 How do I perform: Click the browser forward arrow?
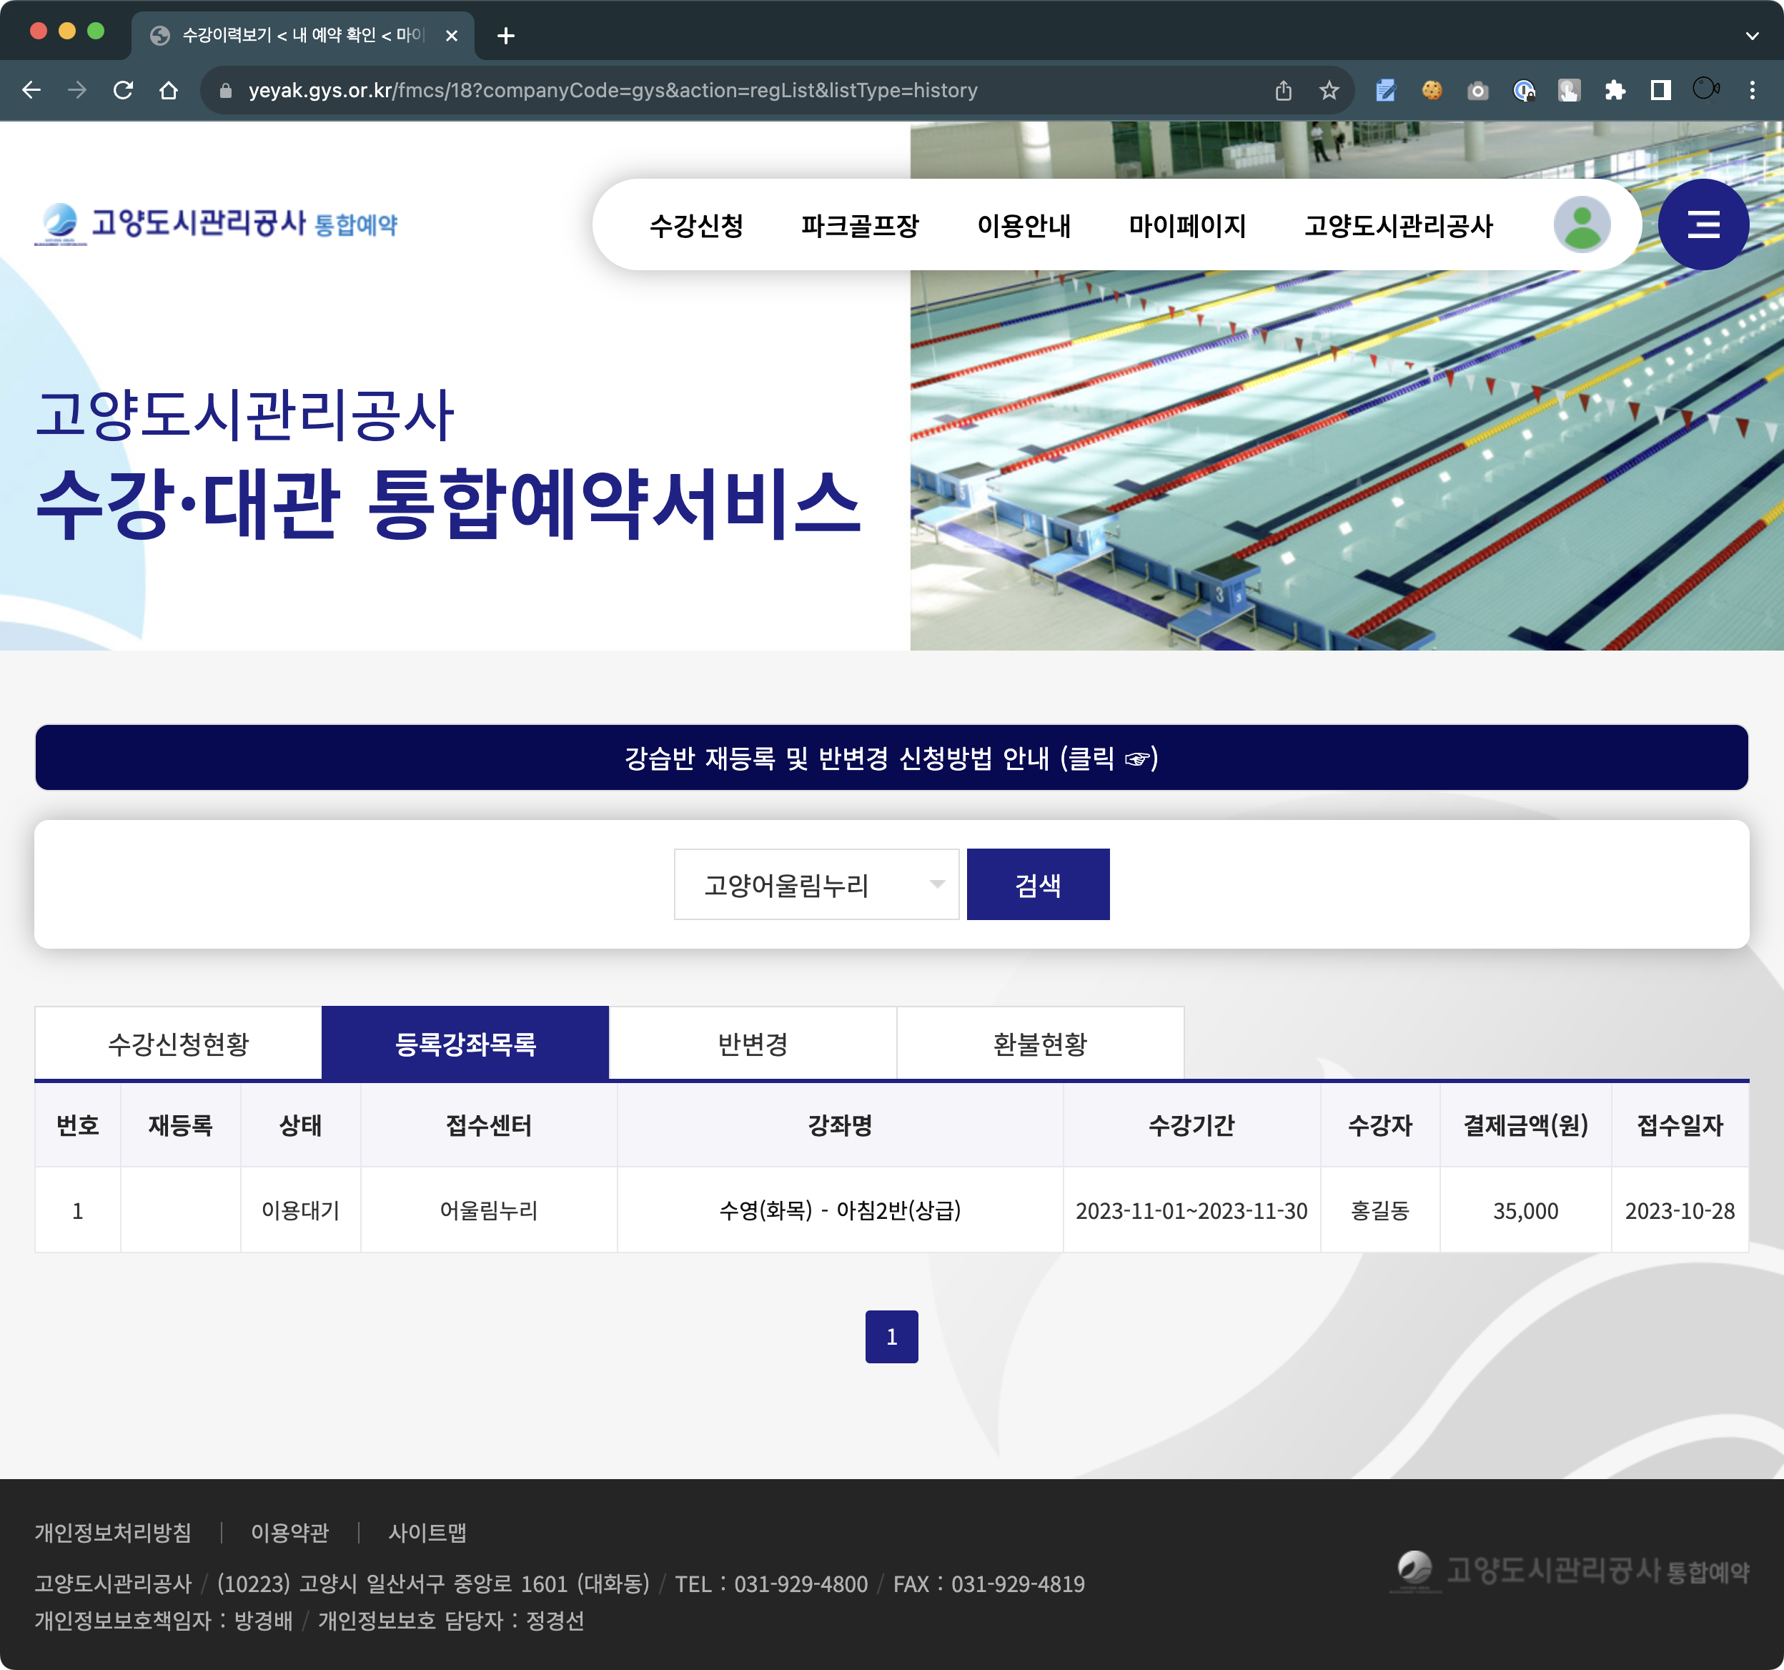[x=77, y=90]
